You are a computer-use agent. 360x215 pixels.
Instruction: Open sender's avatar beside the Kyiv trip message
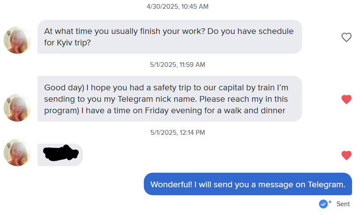pyautogui.click(x=17, y=40)
